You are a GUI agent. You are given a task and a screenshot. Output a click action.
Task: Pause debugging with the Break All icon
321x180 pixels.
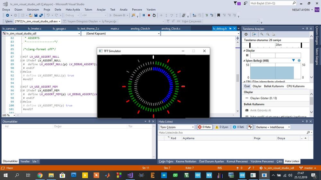point(144,15)
